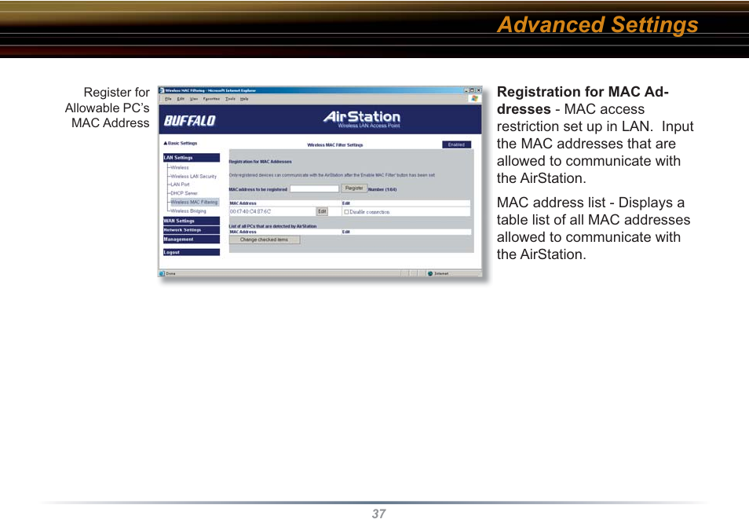Image resolution: width=749 pixels, height=519 pixels.
Task: Open the Tools menu
Action: pyautogui.click(x=230, y=99)
